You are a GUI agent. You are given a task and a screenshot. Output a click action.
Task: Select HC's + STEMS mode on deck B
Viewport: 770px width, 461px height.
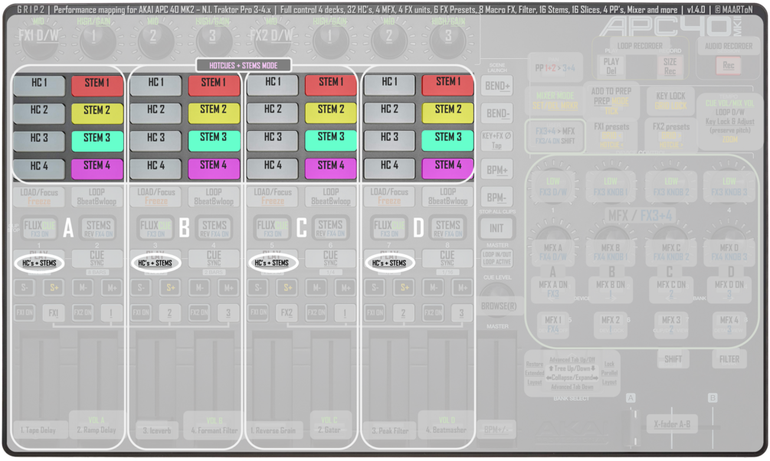tap(156, 263)
